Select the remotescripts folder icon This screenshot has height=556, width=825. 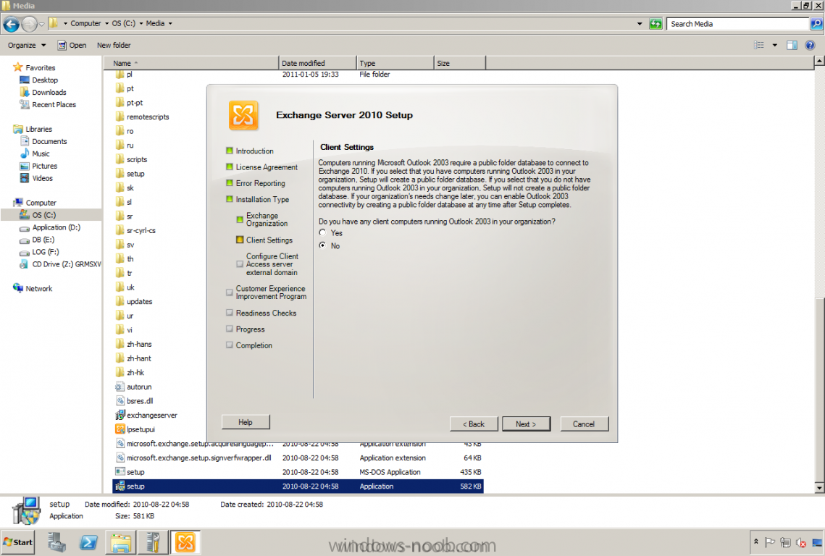(x=120, y=117)
